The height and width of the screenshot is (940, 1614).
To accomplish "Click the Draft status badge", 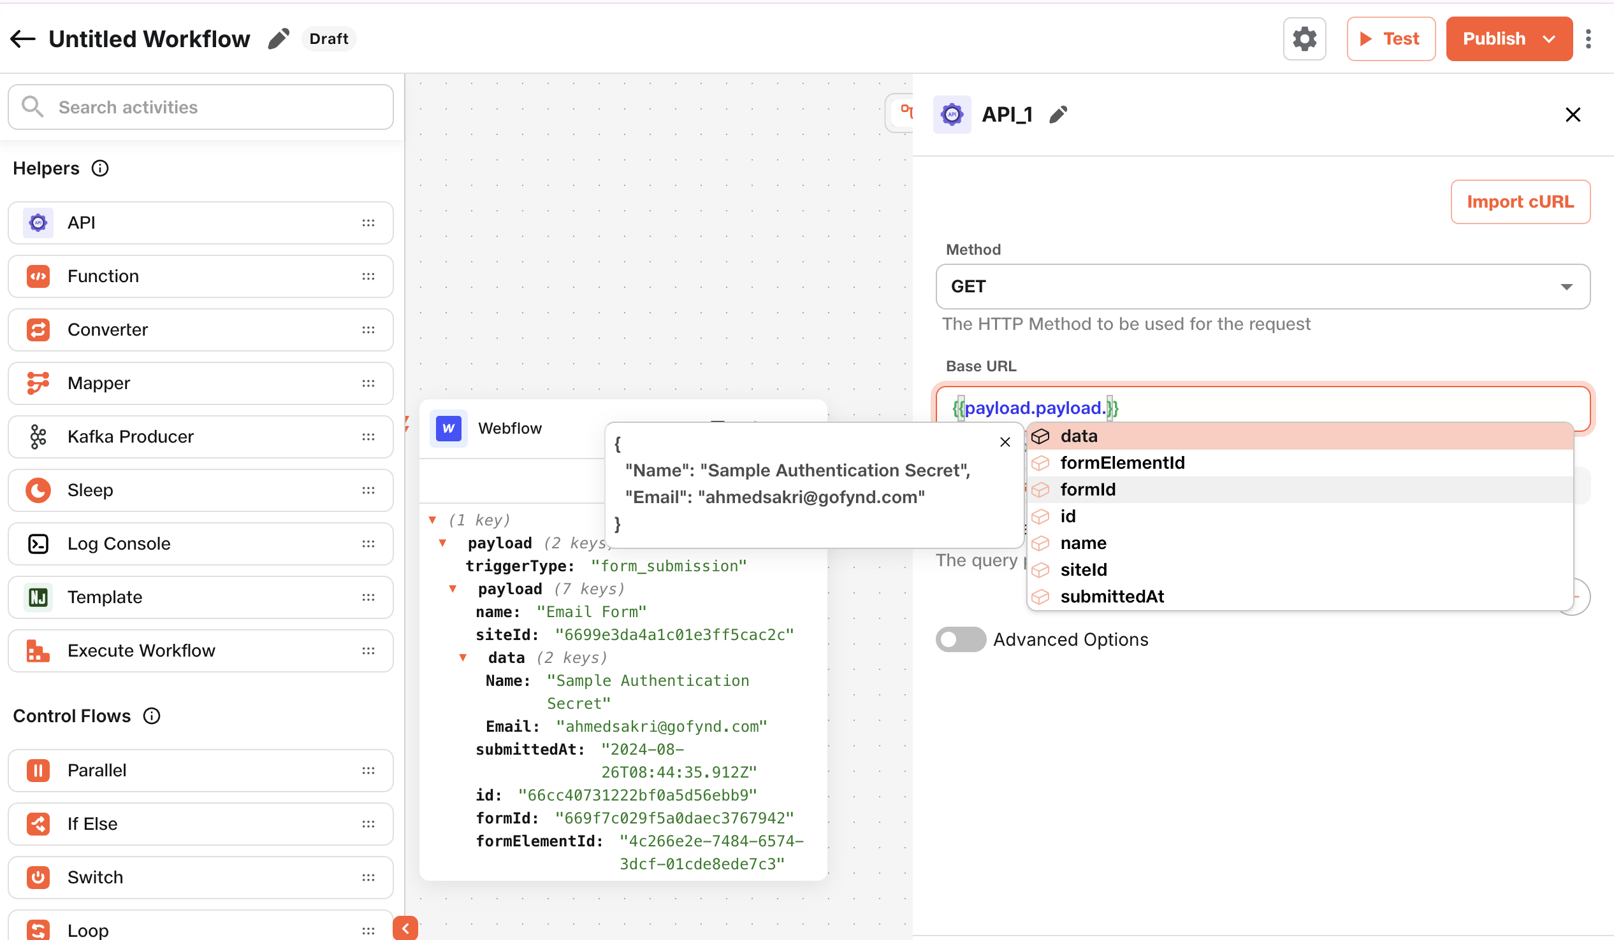I will 328,39.
